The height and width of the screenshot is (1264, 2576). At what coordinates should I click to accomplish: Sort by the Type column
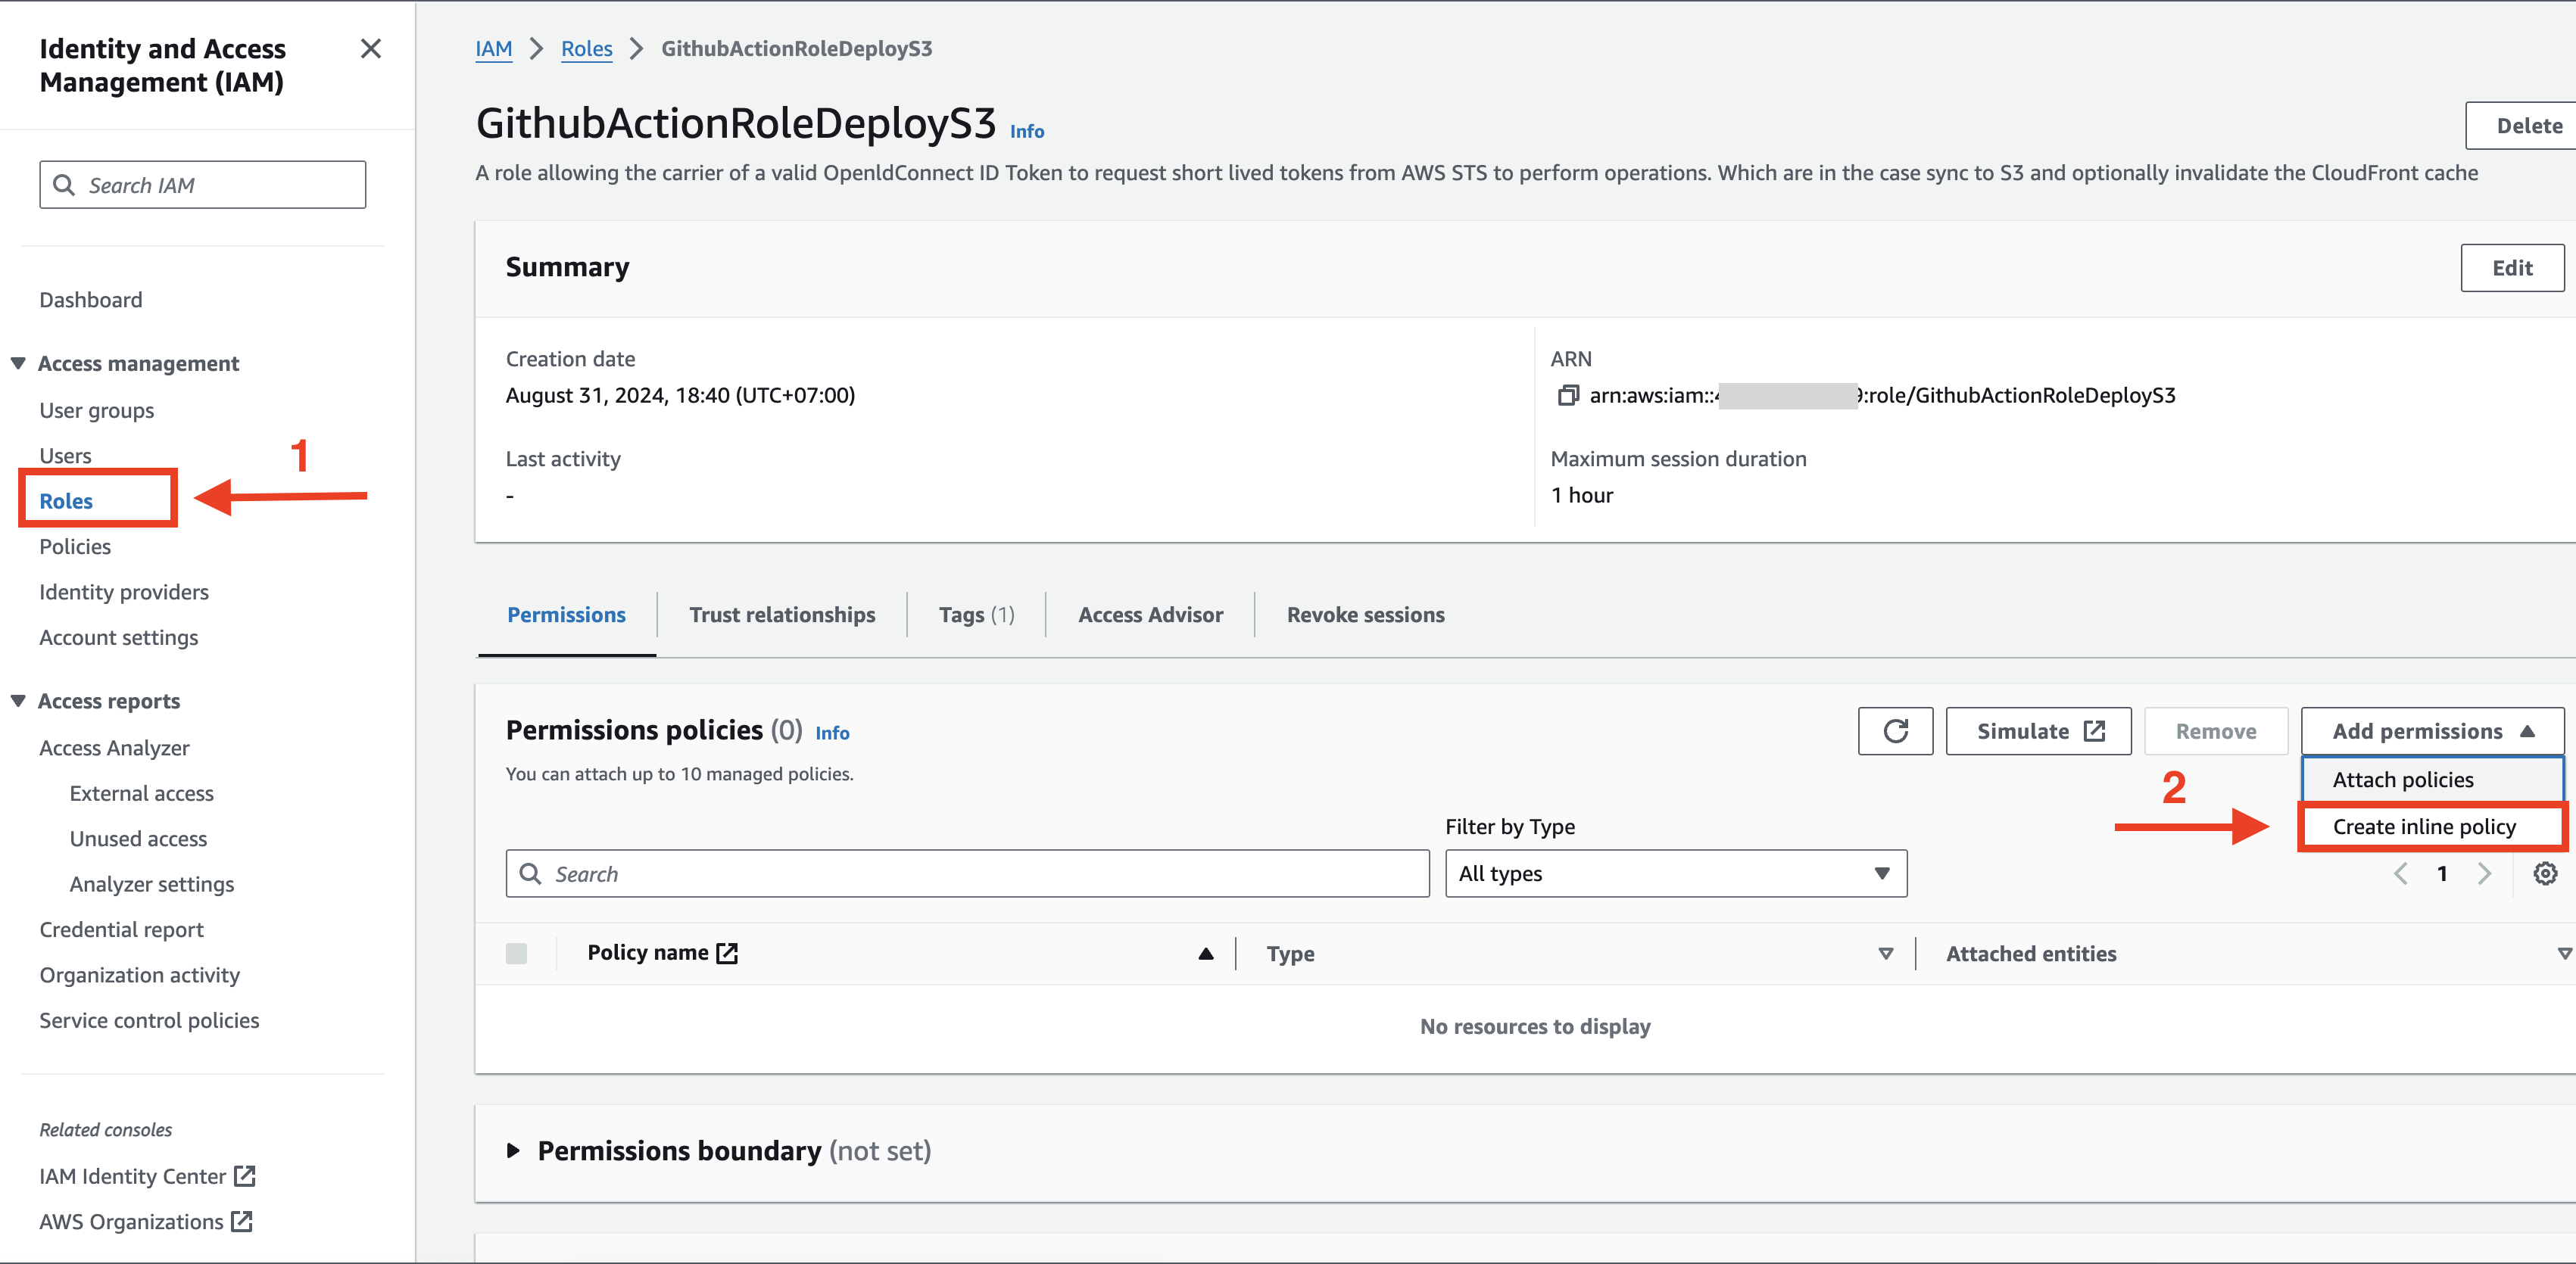coord(1886,954)
